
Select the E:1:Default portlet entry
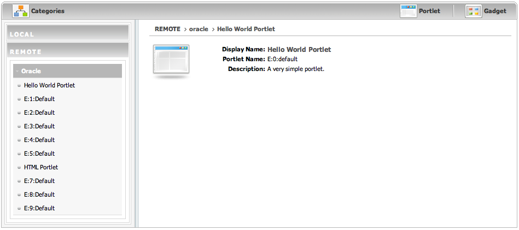click(39, 99)
